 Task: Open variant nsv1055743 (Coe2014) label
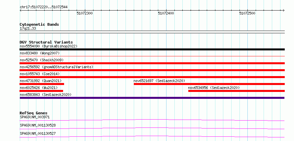pos(40,74)
